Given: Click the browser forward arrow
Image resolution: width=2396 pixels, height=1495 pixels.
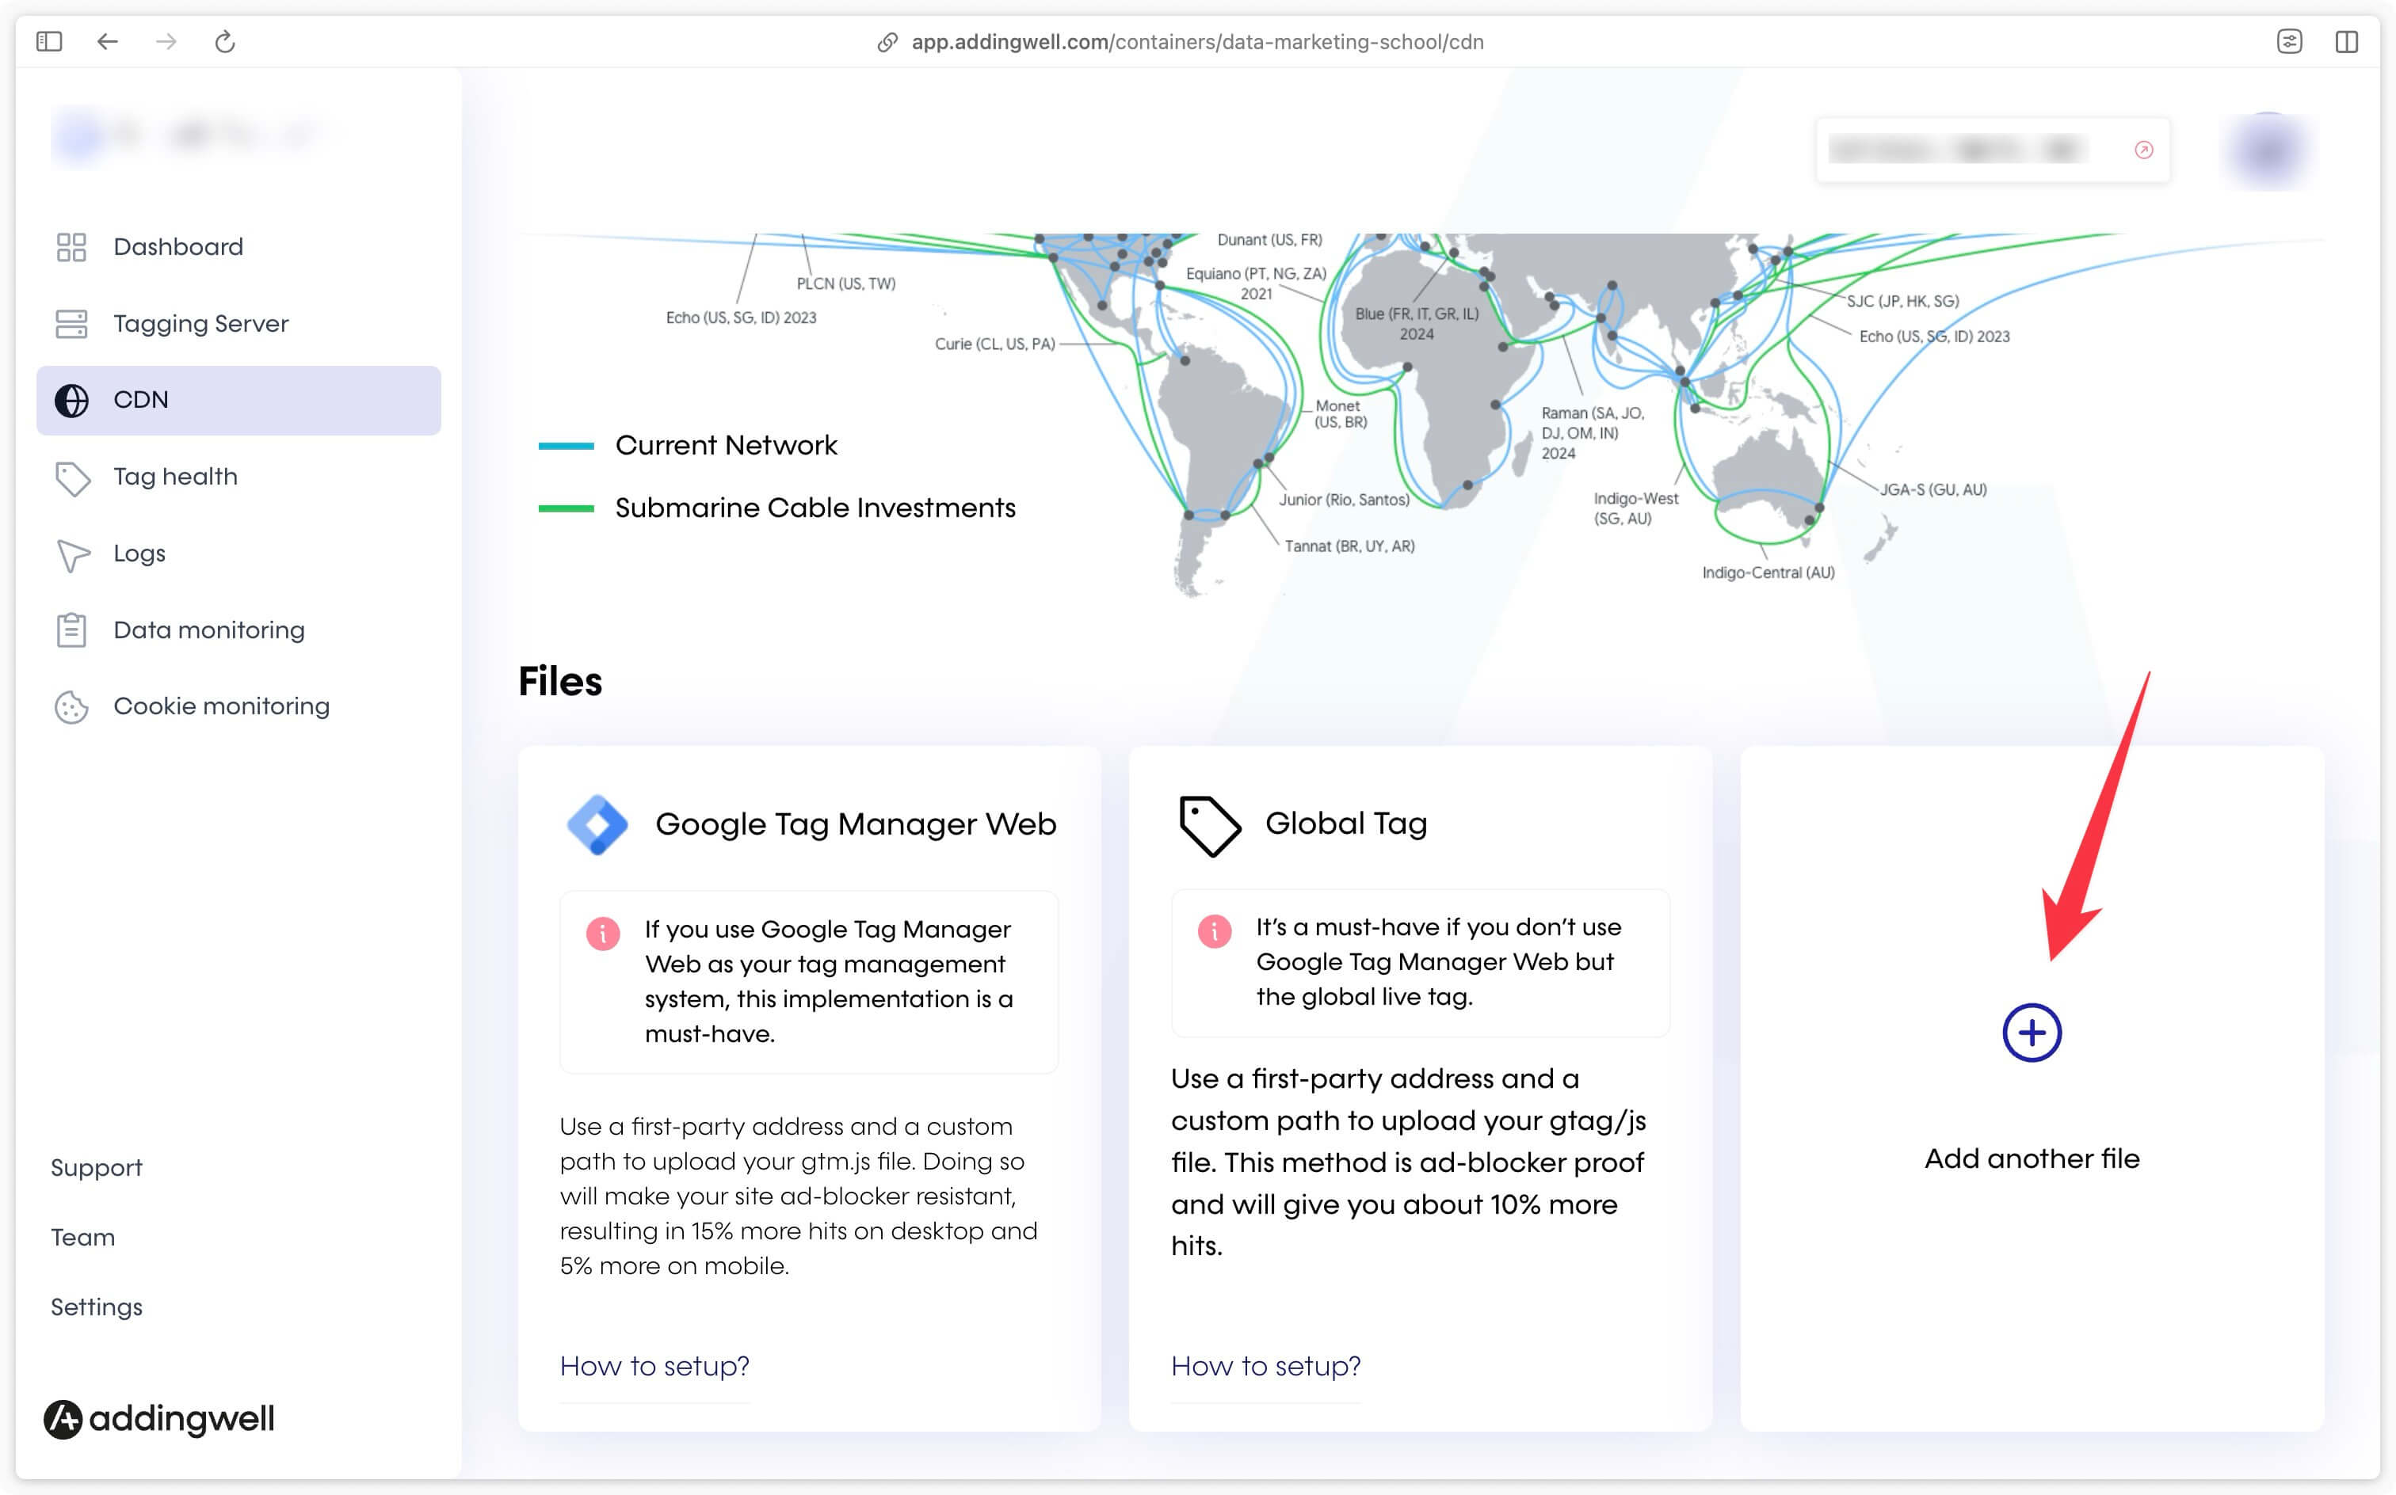Looking at the screenshot, I should click(x=166, y=41).
